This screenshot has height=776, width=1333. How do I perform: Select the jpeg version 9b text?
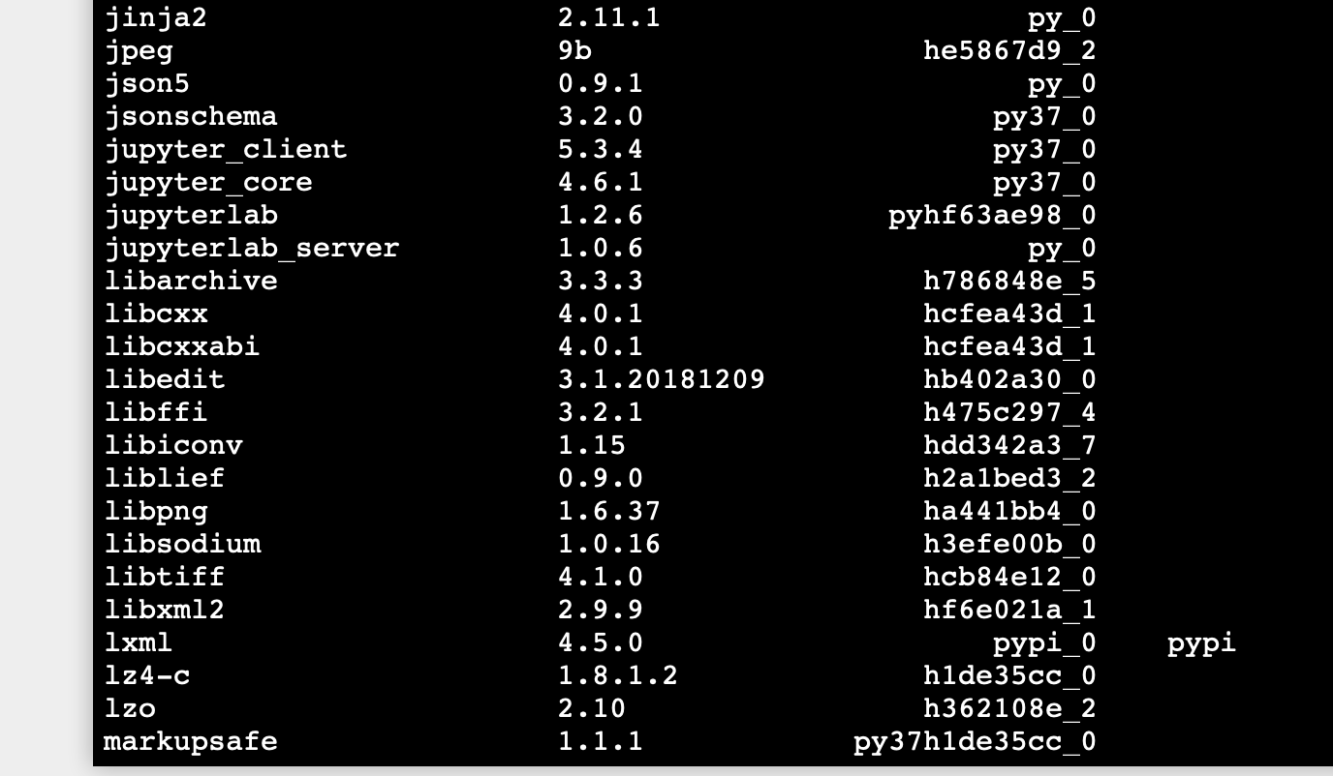point(574,50)
